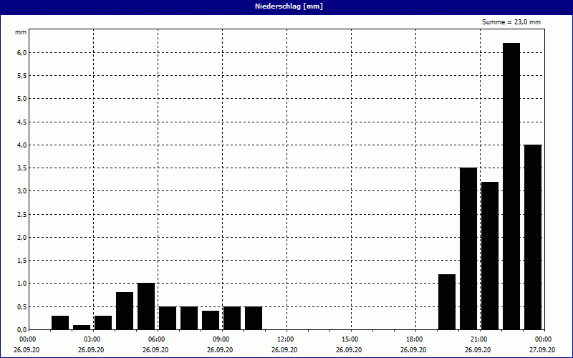
Task: Click the 27.09.20 date label
Action: pos(542,350)
